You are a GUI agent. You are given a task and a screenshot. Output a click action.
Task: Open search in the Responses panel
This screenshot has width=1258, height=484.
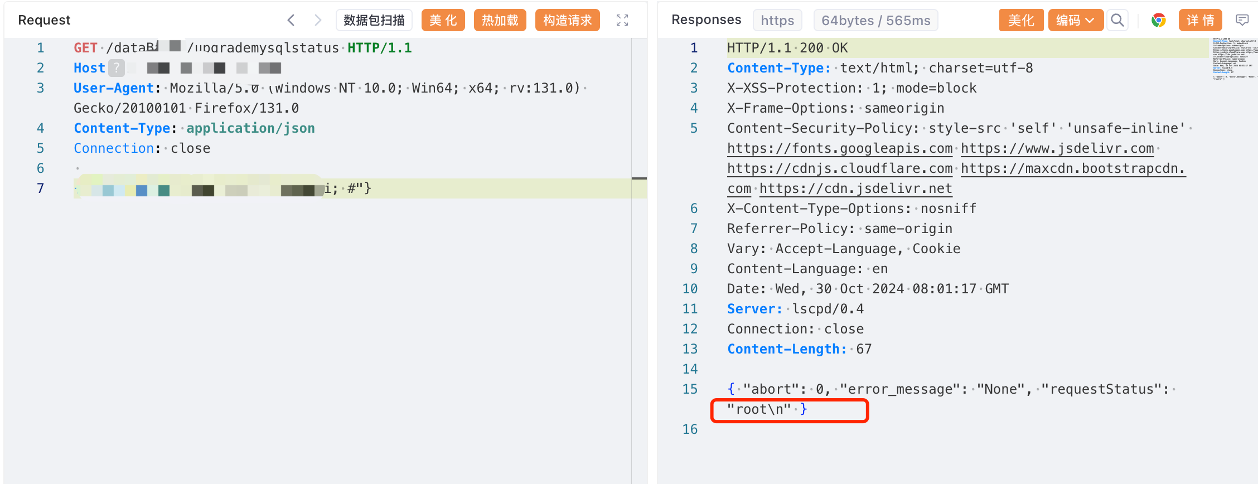(1117, 20)
